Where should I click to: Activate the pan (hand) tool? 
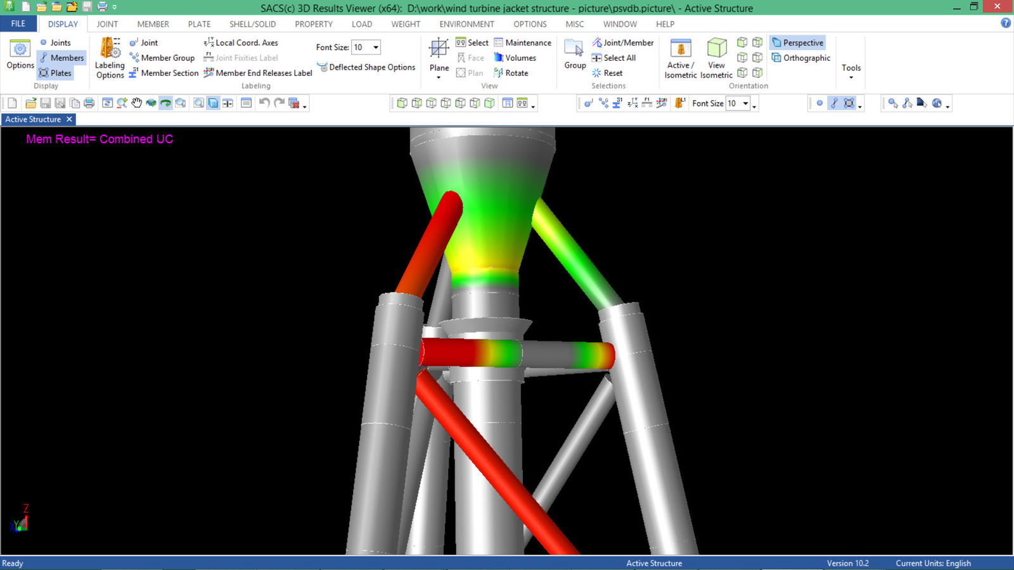point(138,102)
